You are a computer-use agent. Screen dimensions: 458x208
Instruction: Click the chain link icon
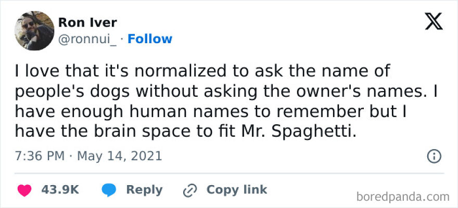pyautogui.click(x=189, y=190)
